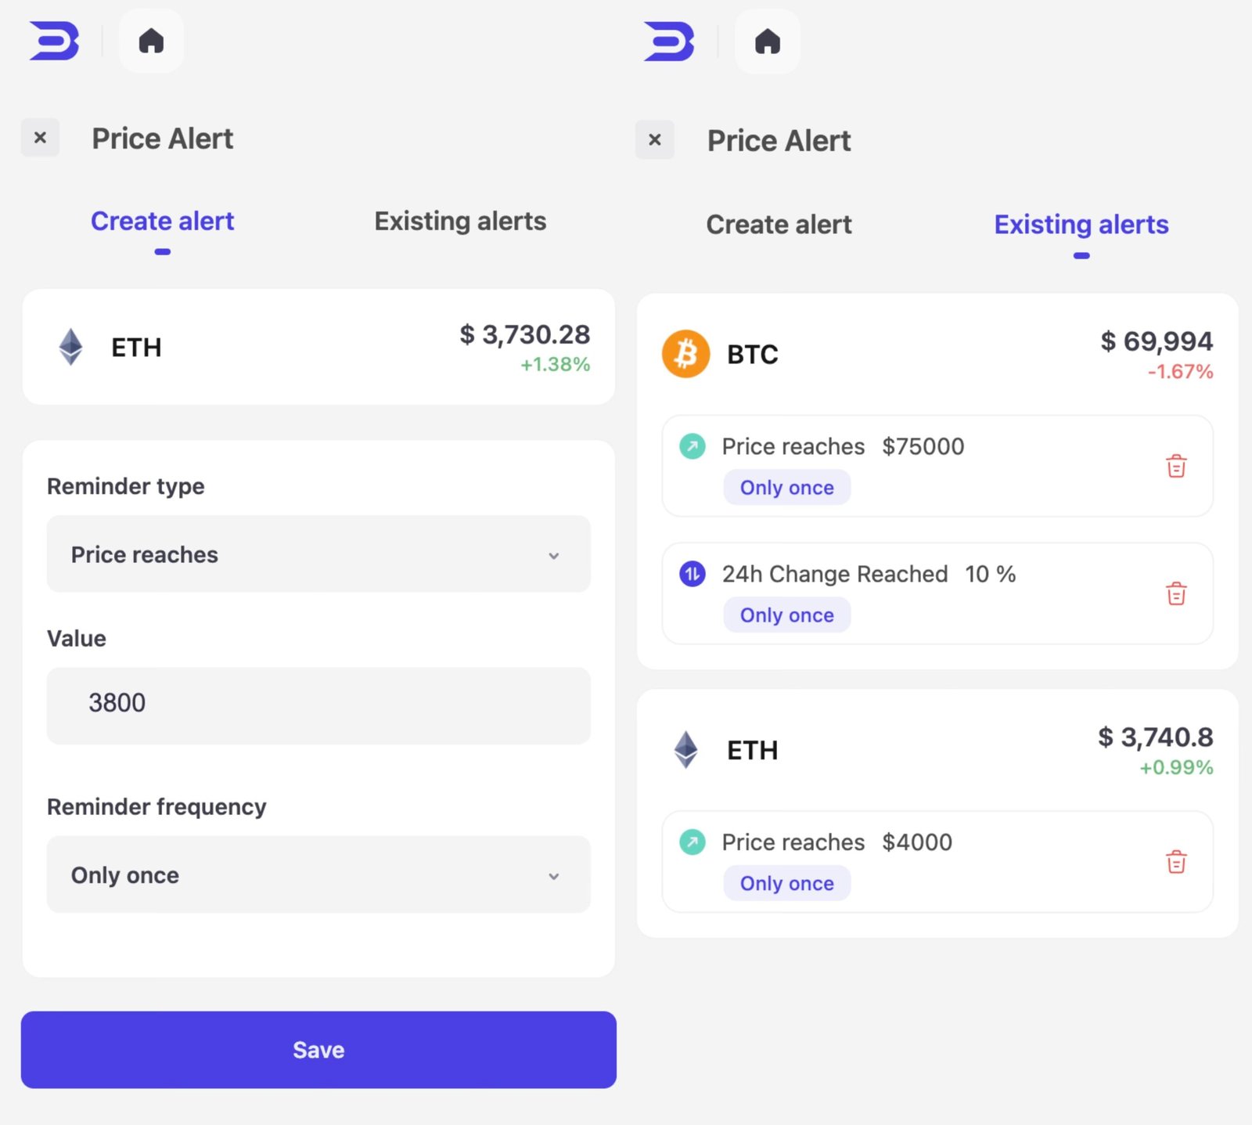Delete the 24h Change Reached alert
Screen dimensions: 1252x1125
point(1176,594)
